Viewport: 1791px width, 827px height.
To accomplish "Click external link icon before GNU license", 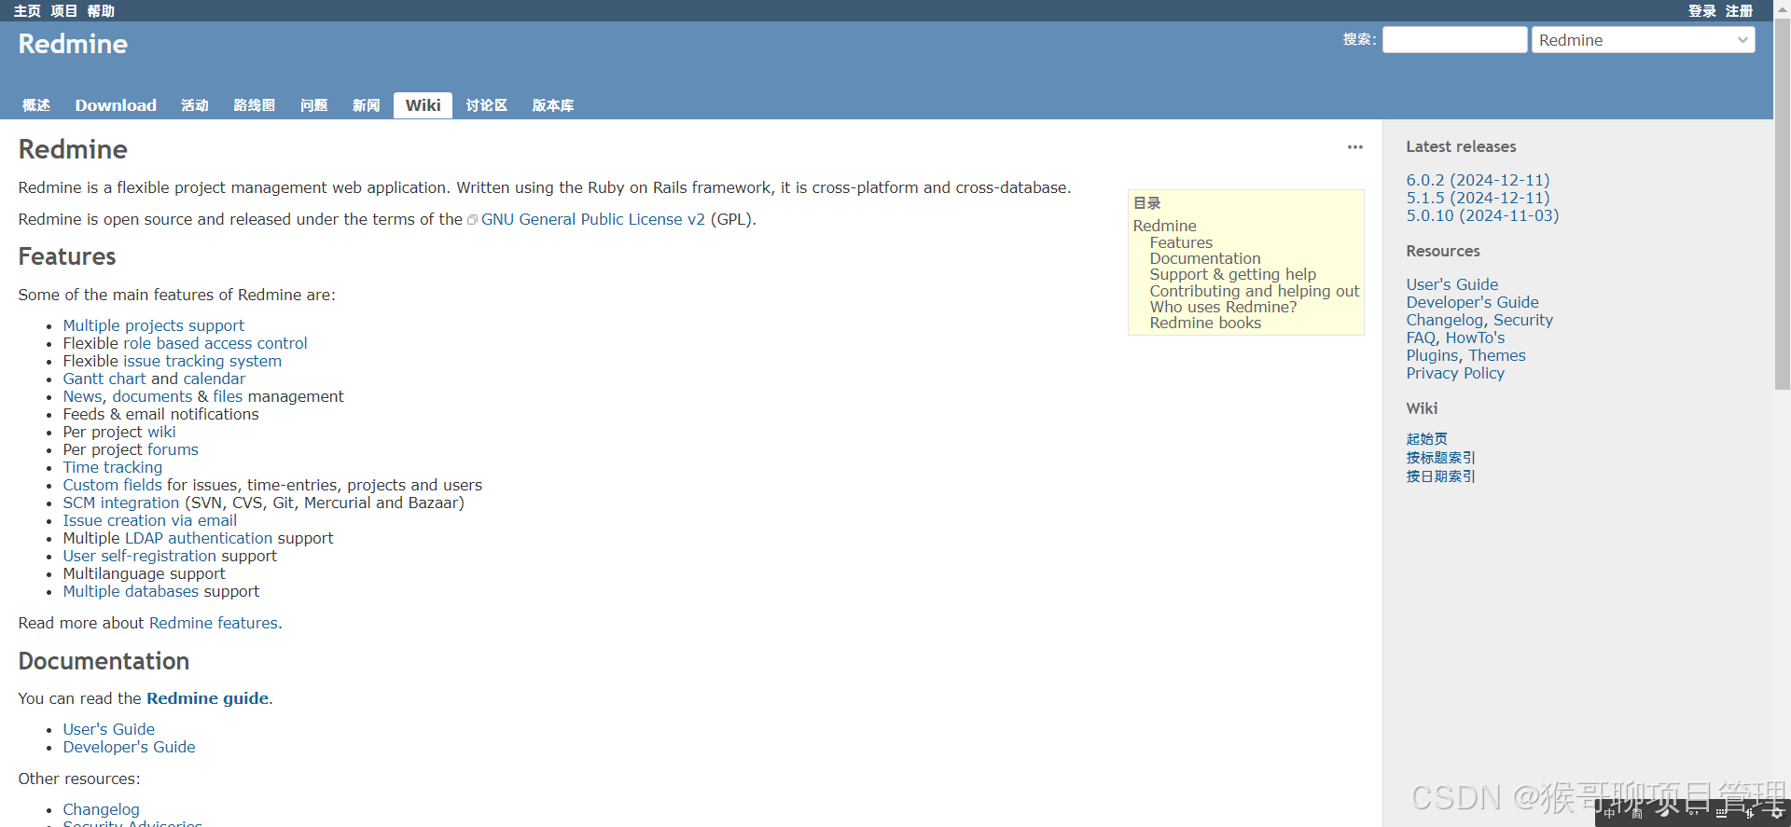I will tap(472, 220).
